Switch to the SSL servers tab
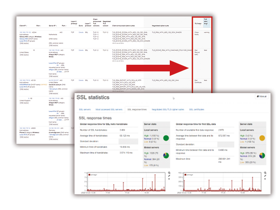 (85, 110)
